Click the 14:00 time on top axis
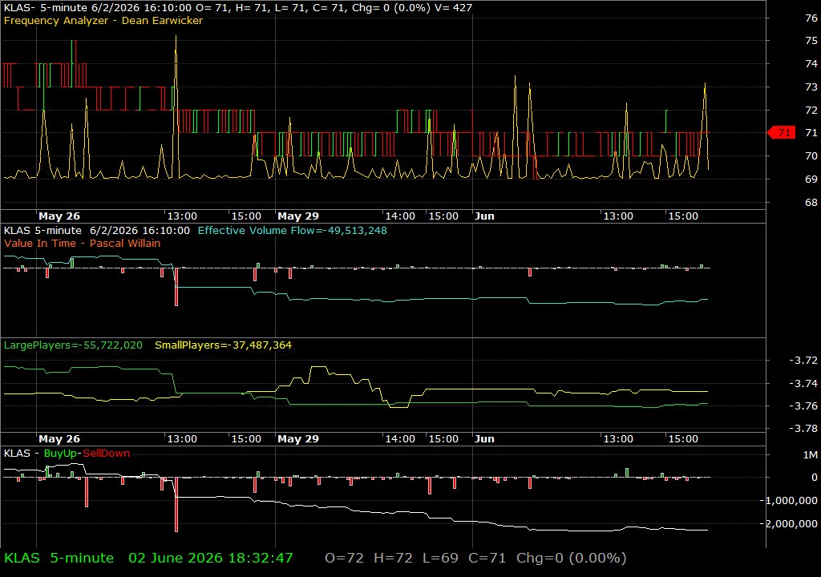The width and height of the screenshot is (821, 577). pos(400,216)
